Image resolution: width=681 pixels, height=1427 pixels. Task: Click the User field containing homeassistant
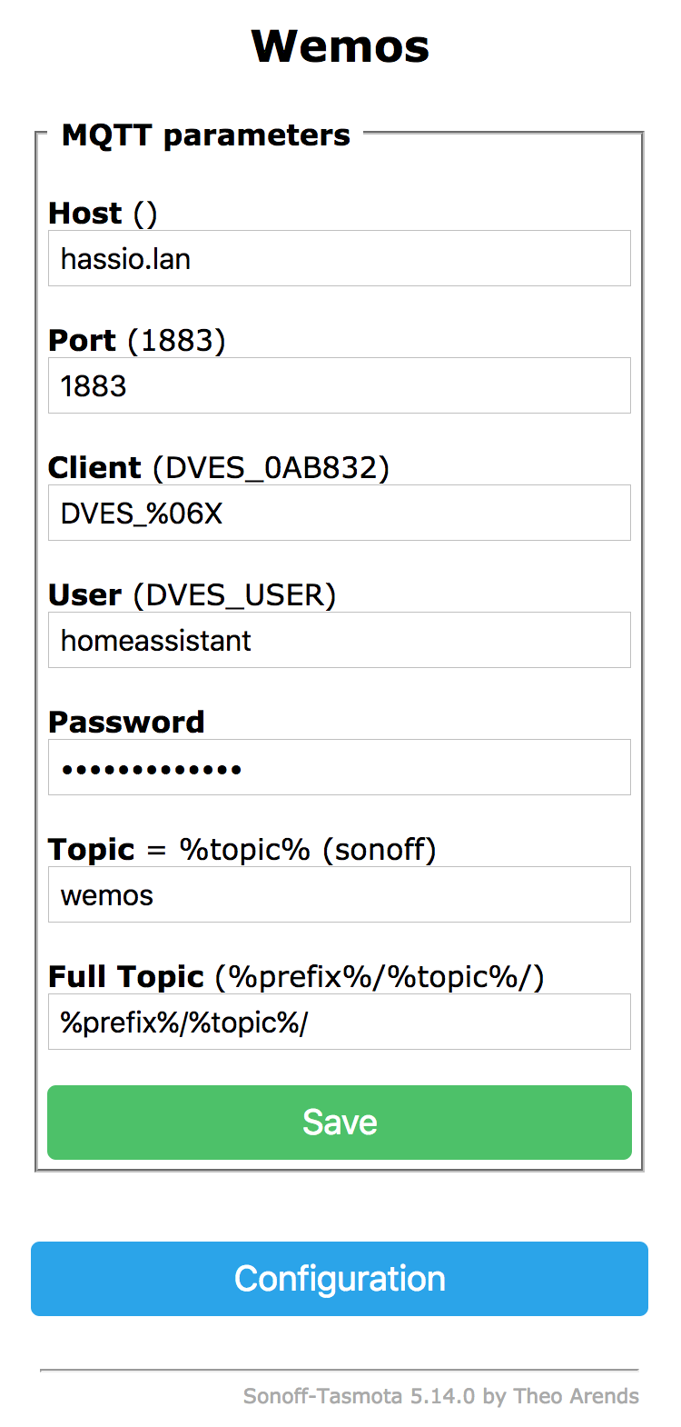339,641
